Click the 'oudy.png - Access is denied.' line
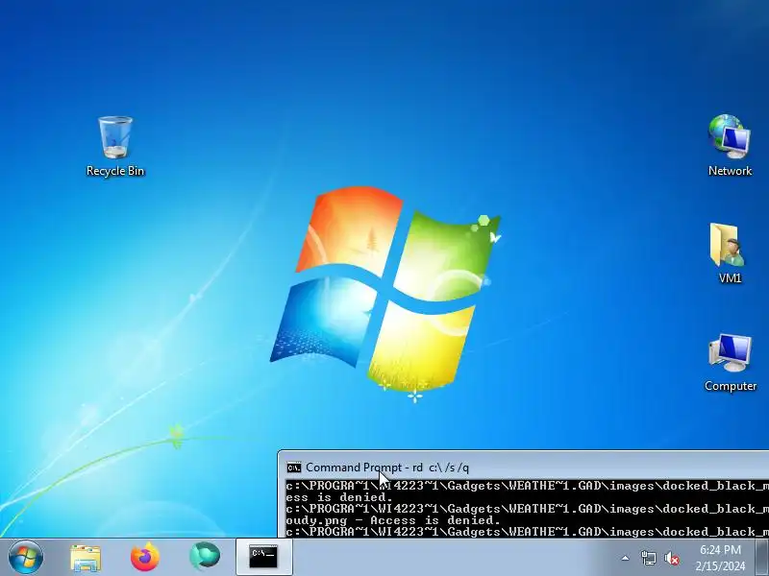The image size is (769, 576). pos(393,520)
